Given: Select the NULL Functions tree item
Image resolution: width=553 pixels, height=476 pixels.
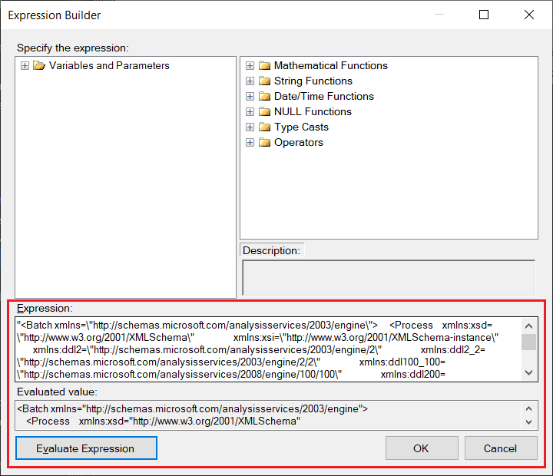Looking at the screenshot, I should [313, 111].
